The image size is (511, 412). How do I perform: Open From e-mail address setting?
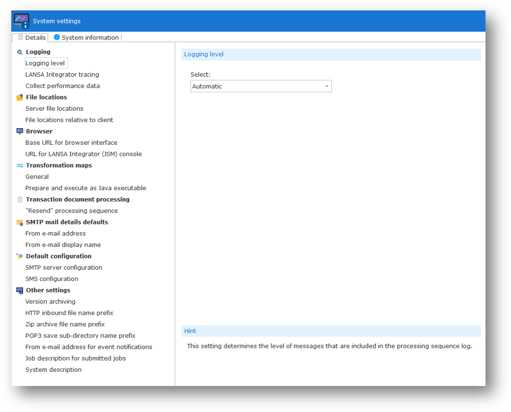click(56, 233)
